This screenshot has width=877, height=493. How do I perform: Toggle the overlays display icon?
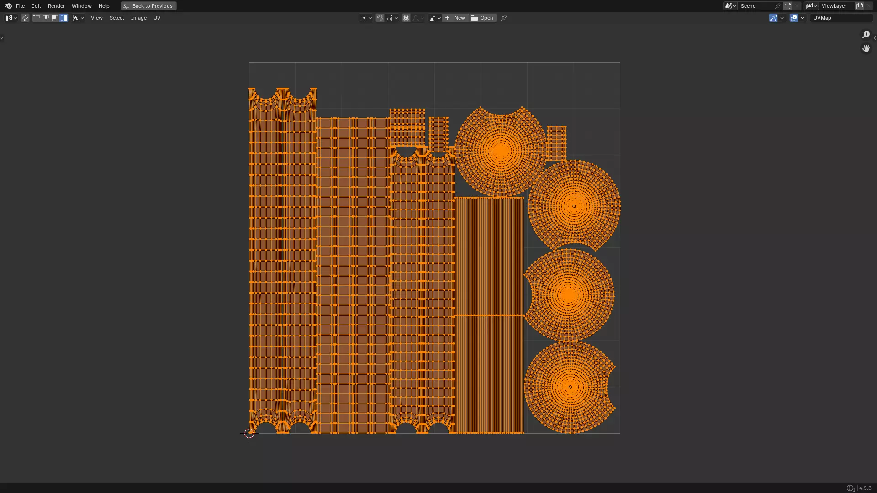794,18
